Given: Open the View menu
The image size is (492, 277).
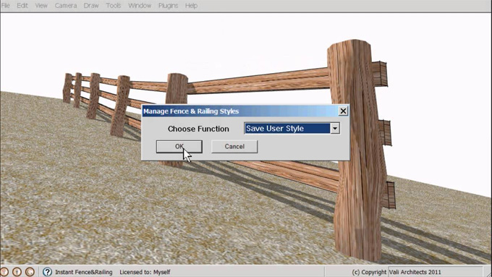Looking at the screenshot, I should 41,6.
